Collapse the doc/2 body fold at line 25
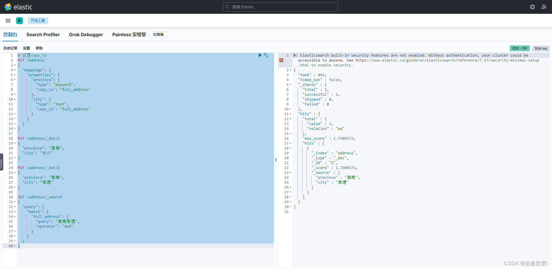The image size is (552, 269). (15, 173)
